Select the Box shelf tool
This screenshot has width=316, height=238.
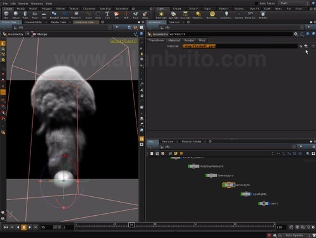(6, 15)
